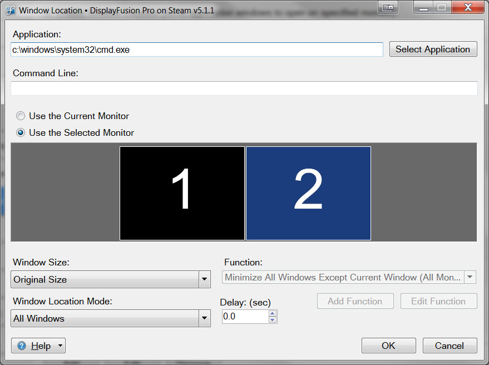Viewport: 489px width, 365px height.
Task: Confirm settings with the OK button
Action: (x=388, y=346)
